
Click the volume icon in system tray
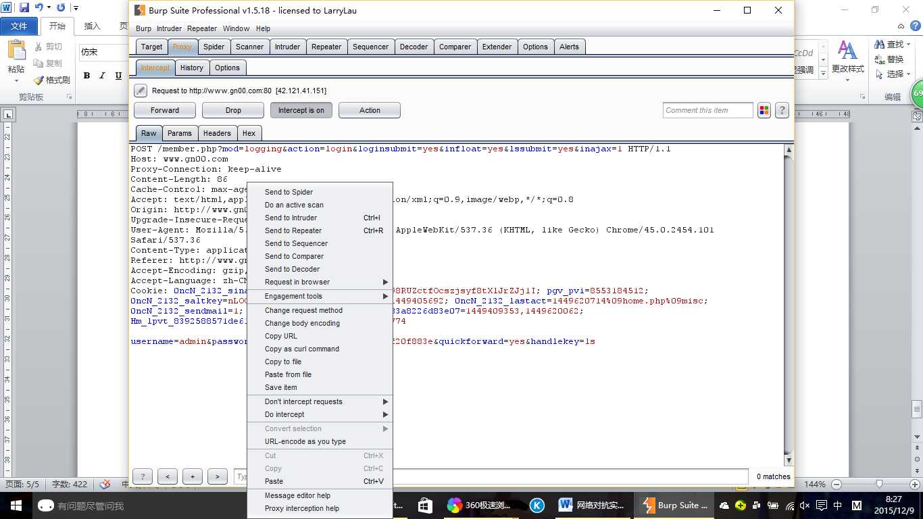[805, 505]
